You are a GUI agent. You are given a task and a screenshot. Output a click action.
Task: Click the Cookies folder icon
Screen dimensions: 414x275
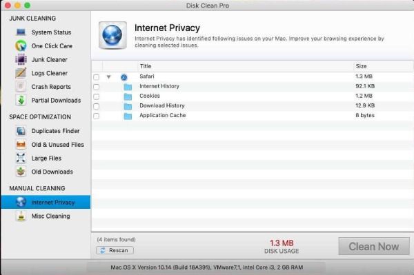point(128,96)
